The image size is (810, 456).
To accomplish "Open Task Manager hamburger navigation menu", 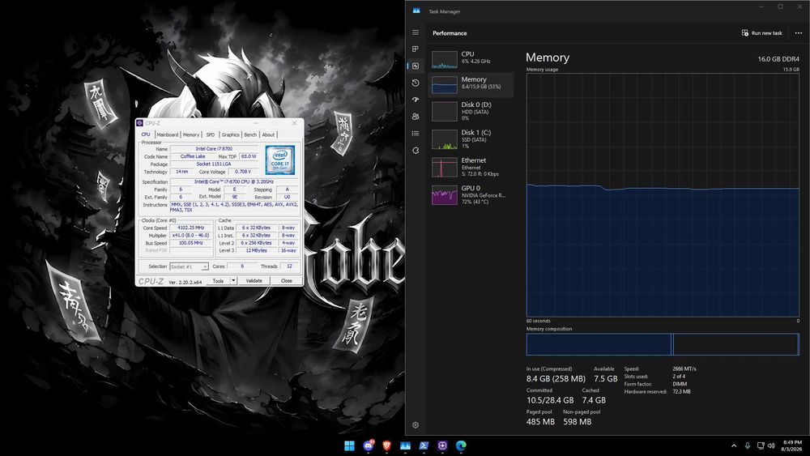I will [x=416, y=32].
